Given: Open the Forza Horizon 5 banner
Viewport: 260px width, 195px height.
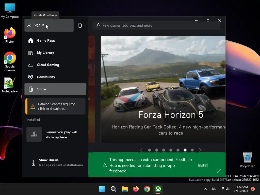Looking at the screenshot, I should click(163, 89).
